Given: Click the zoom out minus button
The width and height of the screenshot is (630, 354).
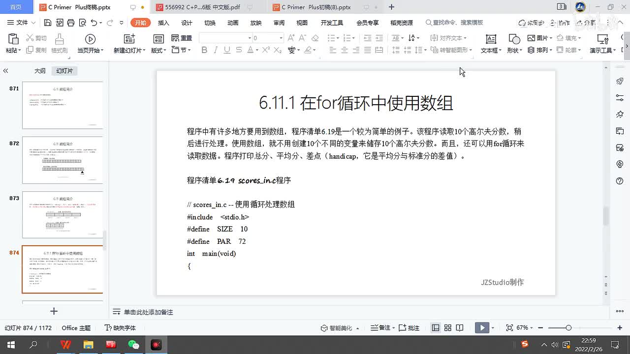Looking at the screenshot, I should (541, 328).
